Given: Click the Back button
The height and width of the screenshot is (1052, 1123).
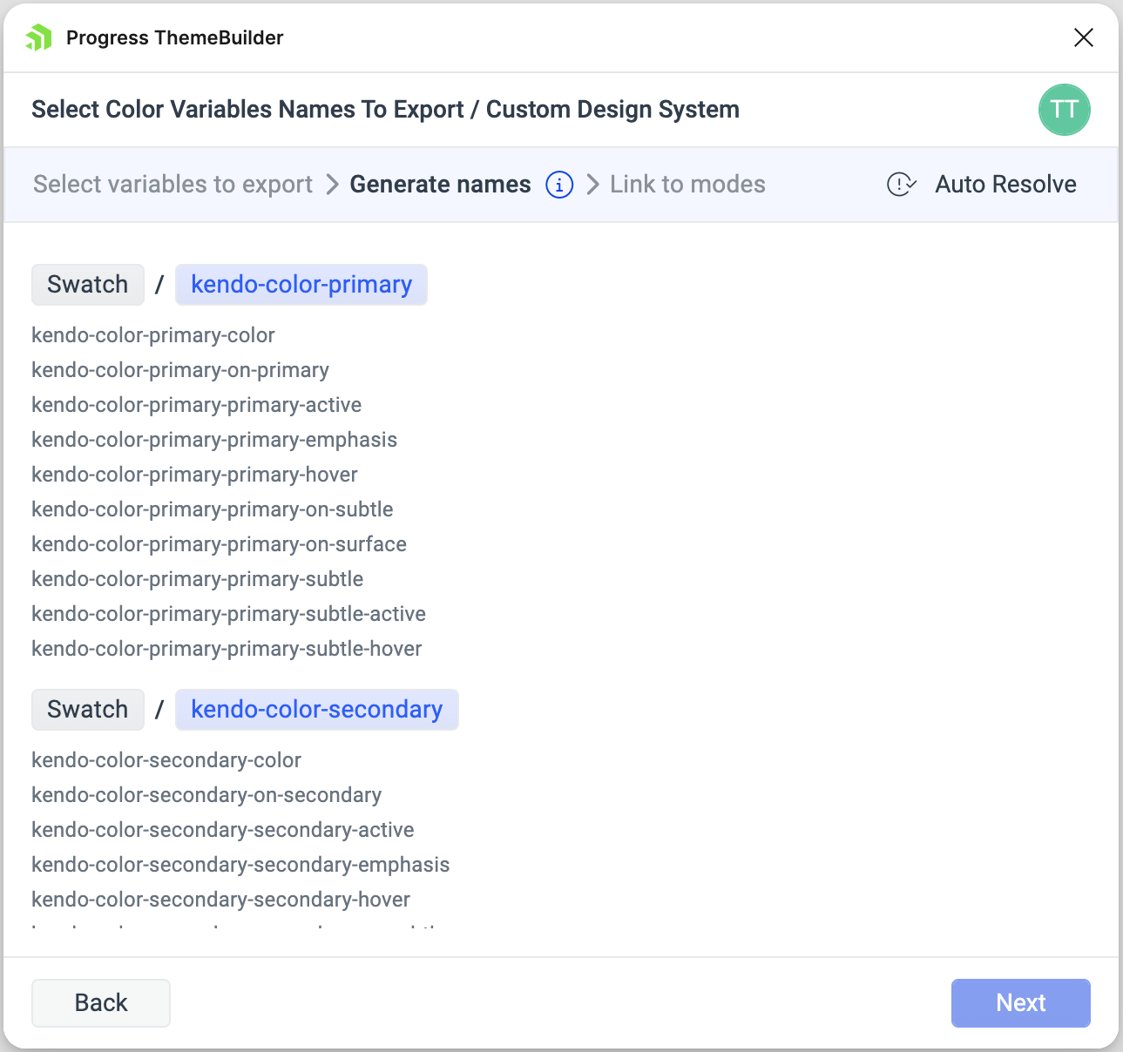Looking at the screenshot, I should (x=100, y=1002).
